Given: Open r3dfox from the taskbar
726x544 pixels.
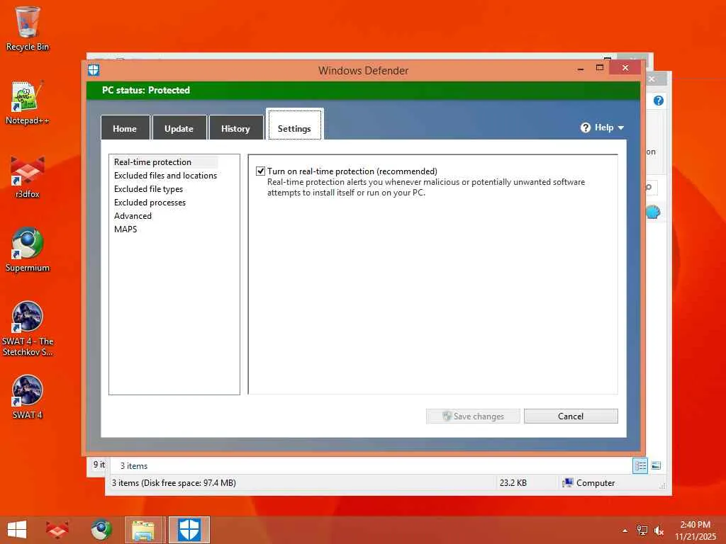Looking at the screenshot, I should point(57,530).
